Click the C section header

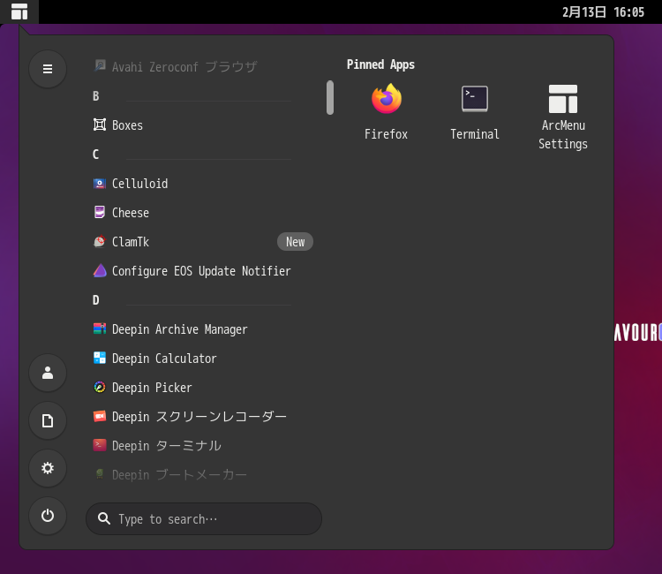96,155
